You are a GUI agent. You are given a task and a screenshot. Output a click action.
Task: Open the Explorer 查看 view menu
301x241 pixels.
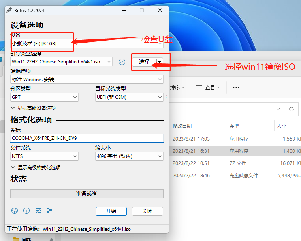point(208,88)
